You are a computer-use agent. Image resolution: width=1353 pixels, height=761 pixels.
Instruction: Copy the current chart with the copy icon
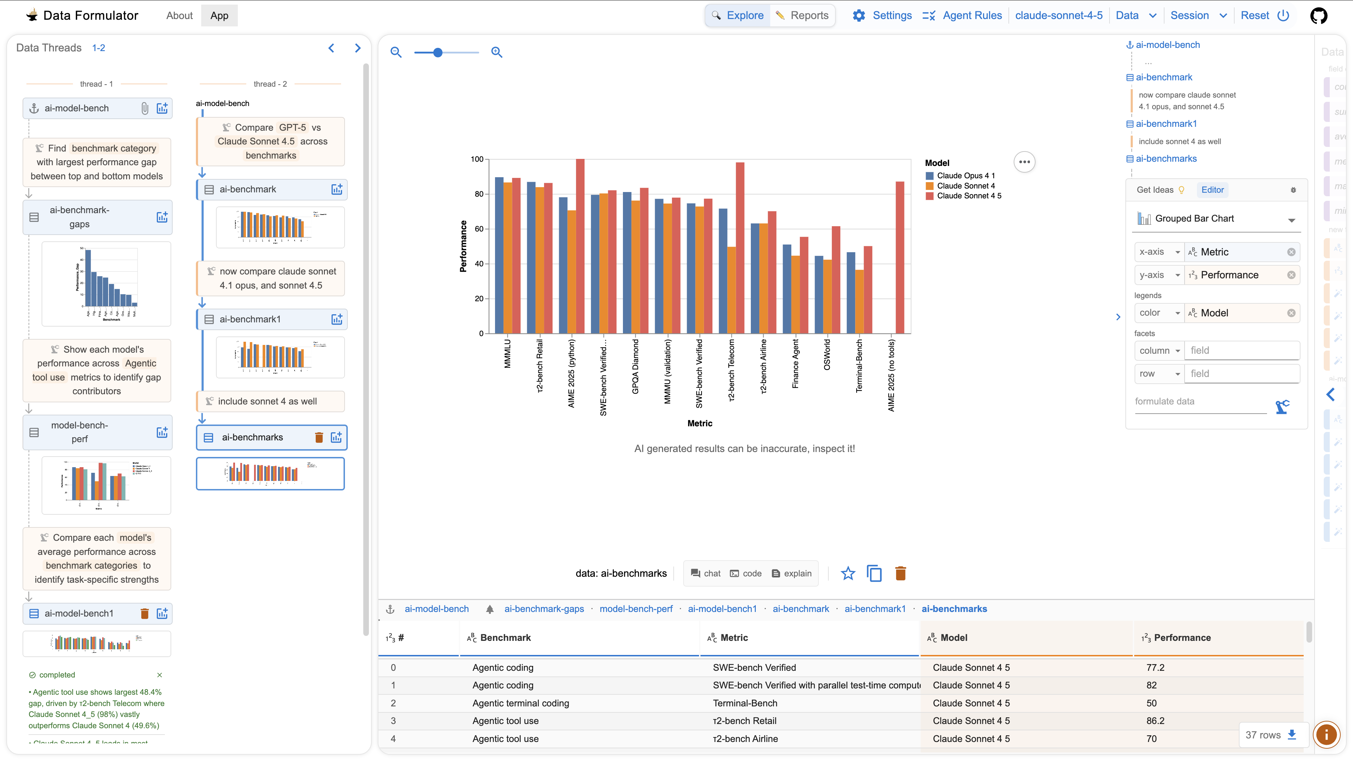coord(874,573)
